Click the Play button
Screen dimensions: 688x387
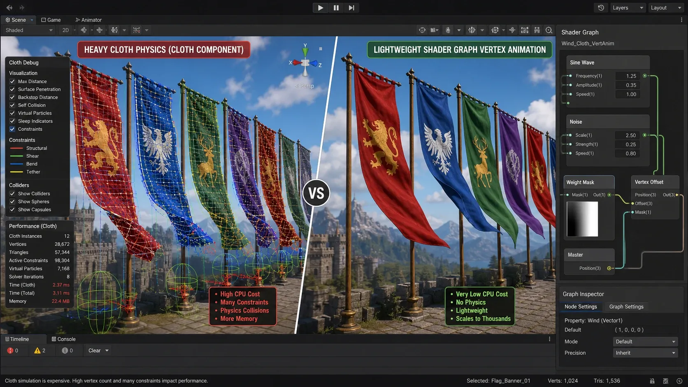coord(320,7)
